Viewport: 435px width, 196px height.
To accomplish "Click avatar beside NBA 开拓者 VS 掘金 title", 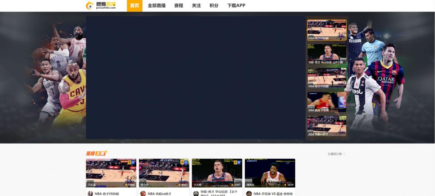I will click(249, 193).
